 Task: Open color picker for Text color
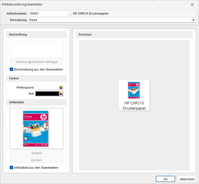(61, 94)
